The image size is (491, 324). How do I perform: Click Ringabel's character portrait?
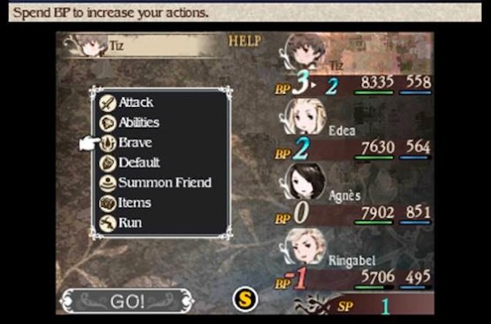(304, 246)
